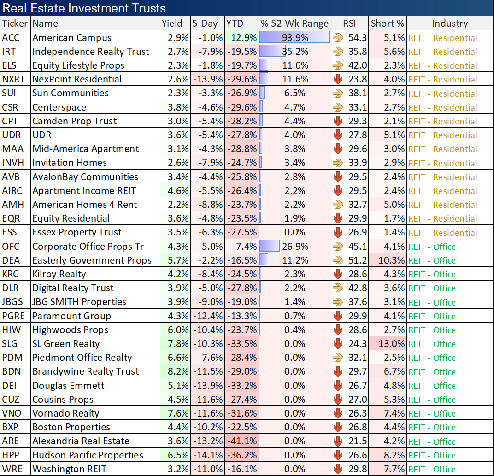
Task: Click the % 52-Wk Range column header
Action: click(294, 24)
